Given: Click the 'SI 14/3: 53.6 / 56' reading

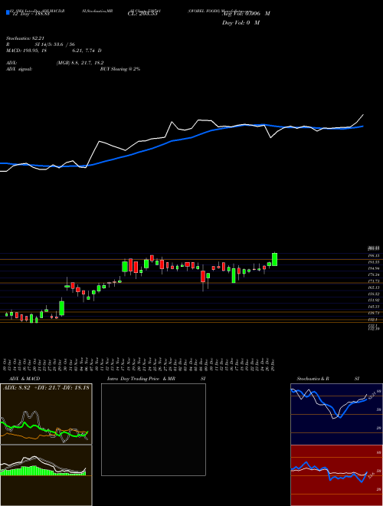Looking at the screenshot, I should (x=55, y=44).
